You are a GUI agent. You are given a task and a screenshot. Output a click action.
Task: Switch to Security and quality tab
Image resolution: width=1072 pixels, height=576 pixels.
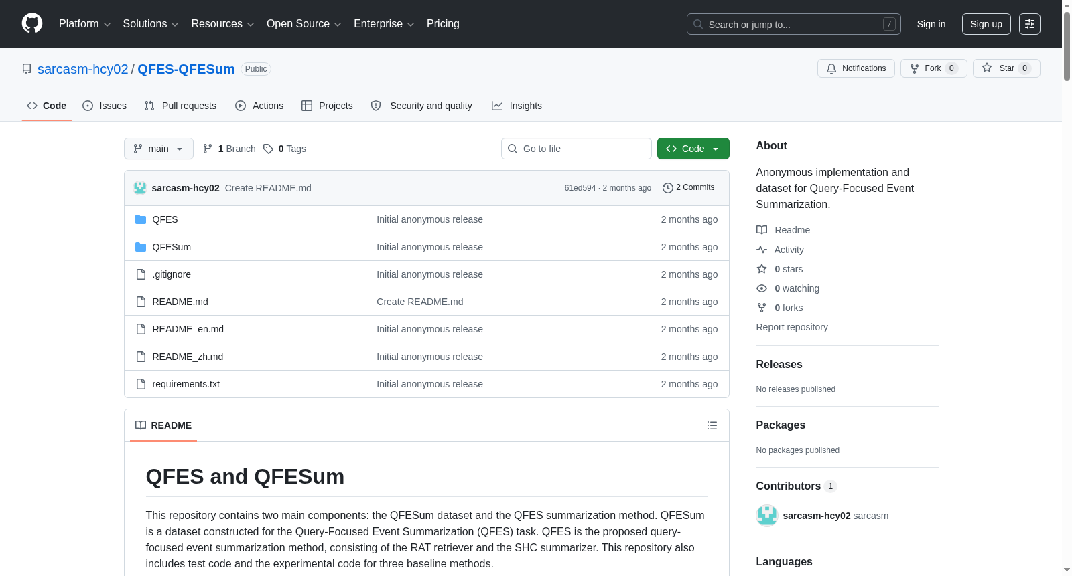coord(421,106)
